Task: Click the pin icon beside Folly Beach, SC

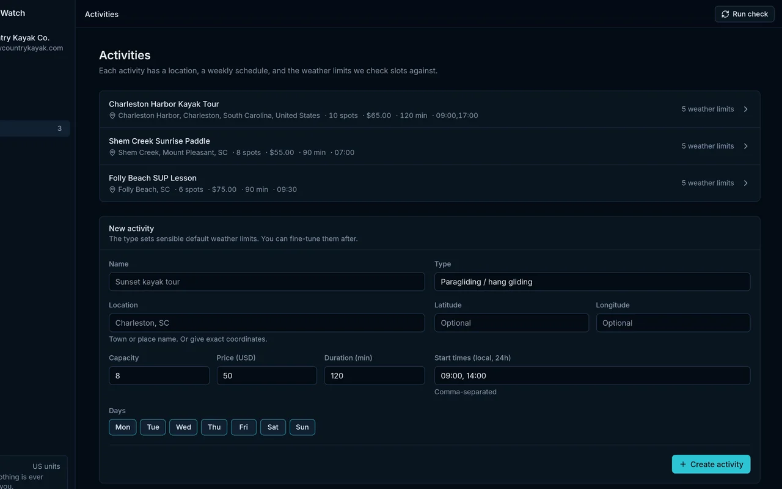Action: pyautogui.click(x=112, y=189)
